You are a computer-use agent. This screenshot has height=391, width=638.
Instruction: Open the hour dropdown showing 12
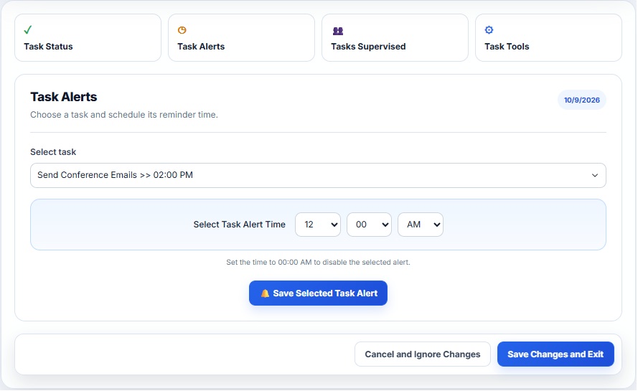coord(318,225)
